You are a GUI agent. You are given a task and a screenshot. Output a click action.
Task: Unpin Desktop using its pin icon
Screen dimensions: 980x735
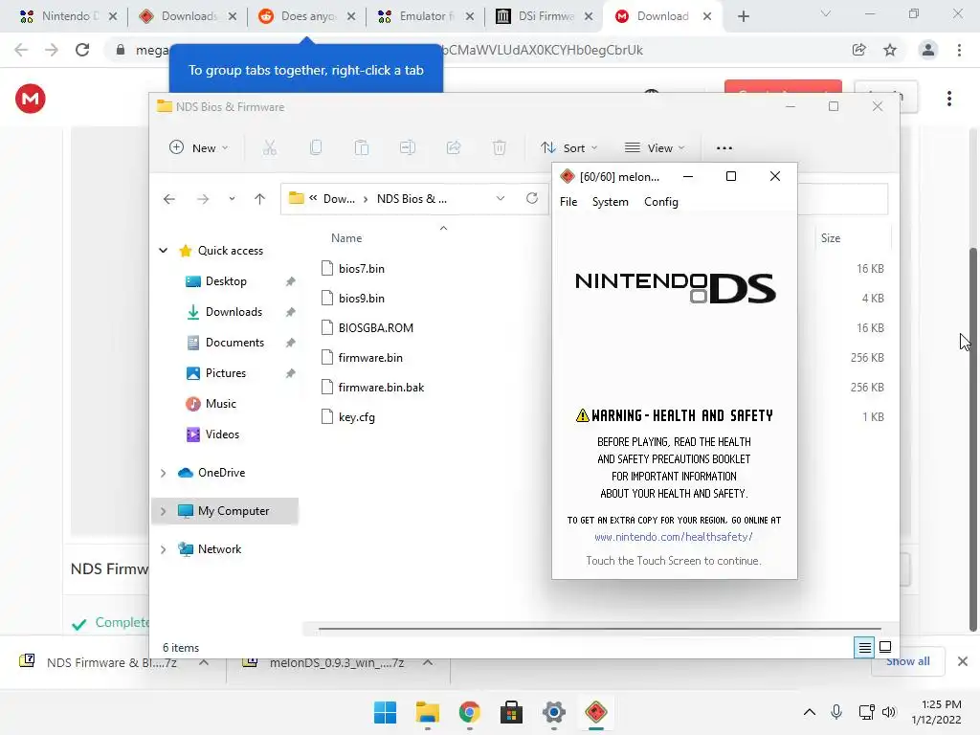[x=291, y=282]
